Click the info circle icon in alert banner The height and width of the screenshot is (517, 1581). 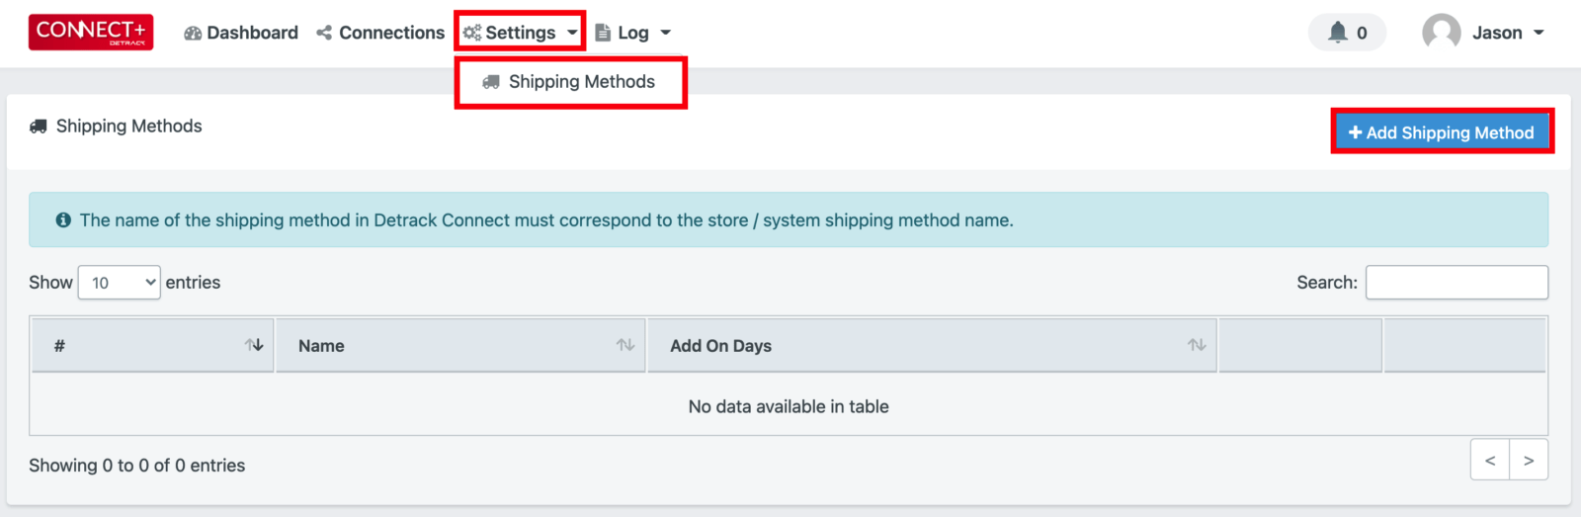click(63, 220)
